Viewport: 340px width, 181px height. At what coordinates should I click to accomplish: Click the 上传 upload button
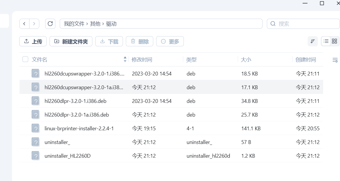(x=33, y=41)
